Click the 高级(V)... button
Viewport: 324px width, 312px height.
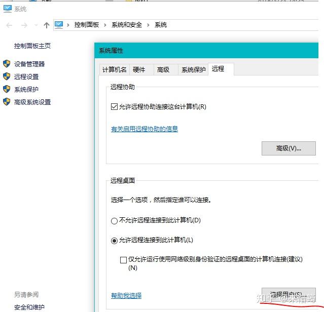(x=289, y=148)
